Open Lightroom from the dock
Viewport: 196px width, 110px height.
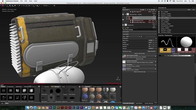pos(74,108)
